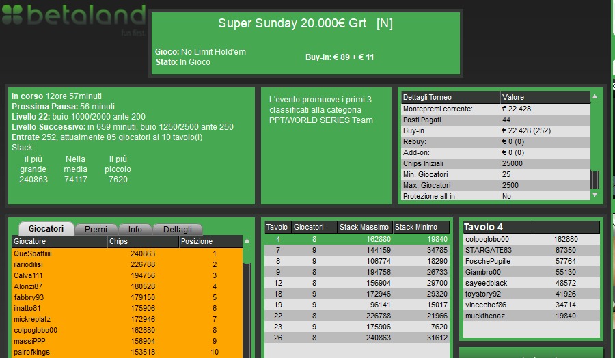Click Giambro00 in Tavolo 4 panel
This screenshot has height=358, width=615.
tap(532, 272)
